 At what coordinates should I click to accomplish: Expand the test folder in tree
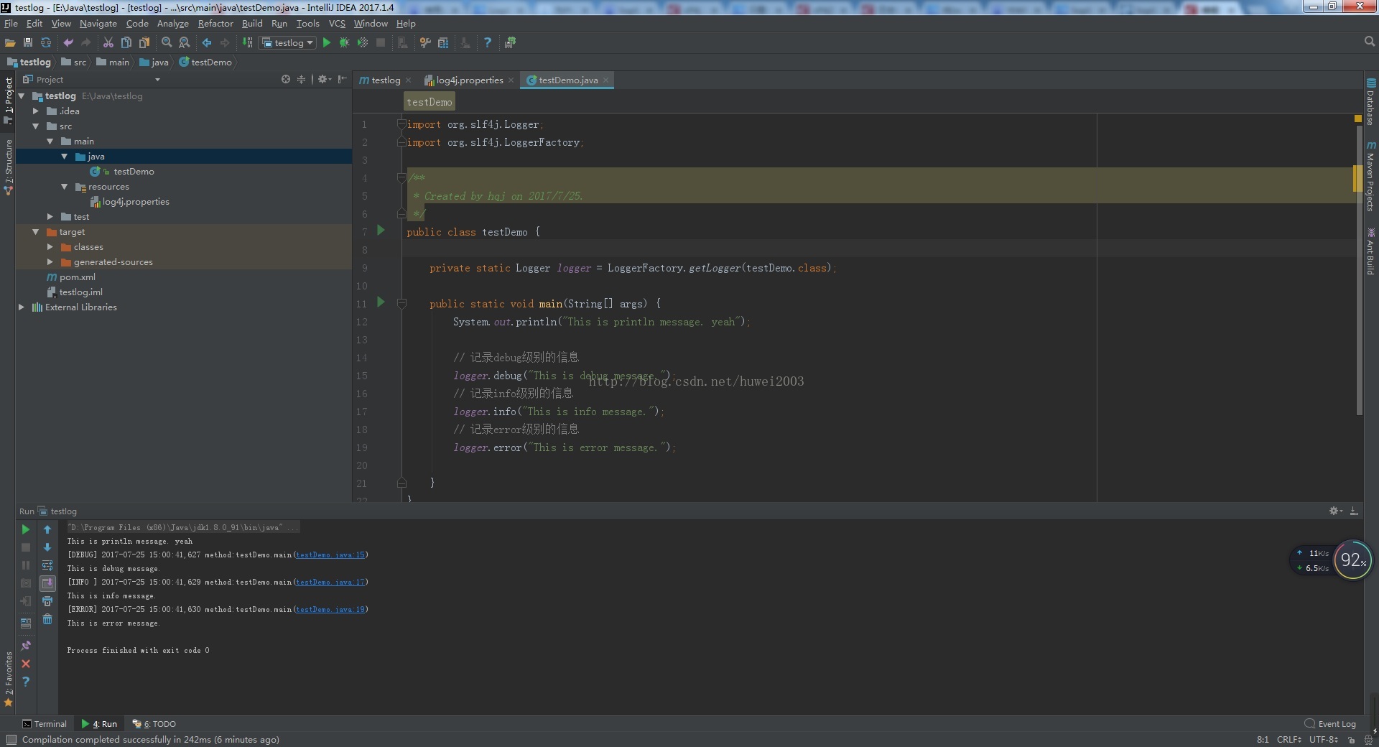[50, 217]
